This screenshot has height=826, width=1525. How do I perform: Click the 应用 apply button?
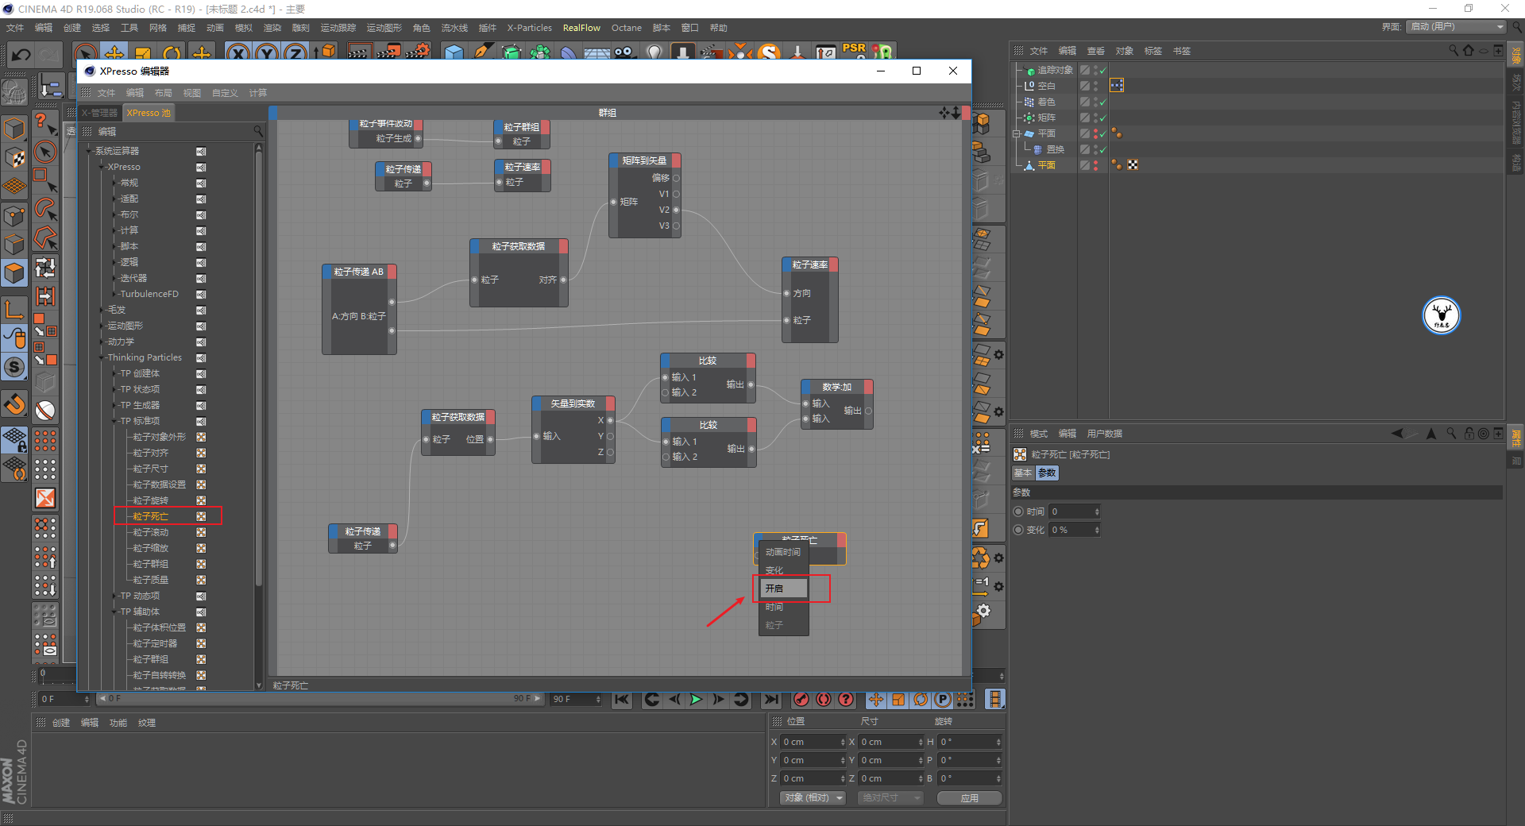(969, 798)
